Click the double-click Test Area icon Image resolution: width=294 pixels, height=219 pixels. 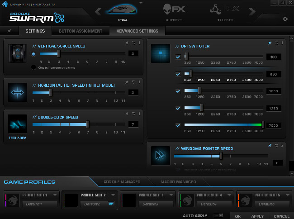[x=18, y=124]
